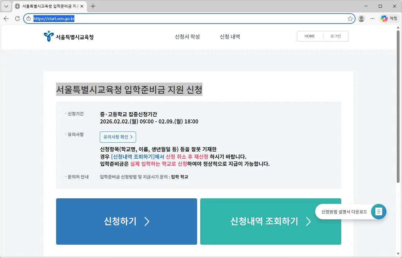Open 신청내역 조회하기 via the green button

tap(270, 221)
